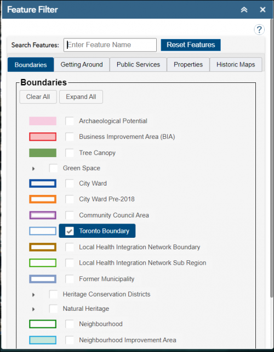Viewport: 274px width, 352px height.
Task: Click the Local Health Integration Network Boundary brown icon
Action: click(43, 247)
